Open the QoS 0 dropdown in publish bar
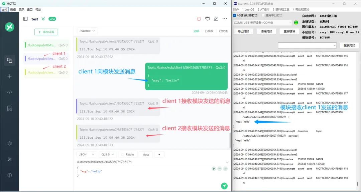 pyautogui.click(x=108, y=154)
